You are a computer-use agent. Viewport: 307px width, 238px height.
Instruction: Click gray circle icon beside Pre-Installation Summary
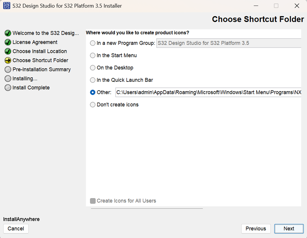tap(8, 69)
